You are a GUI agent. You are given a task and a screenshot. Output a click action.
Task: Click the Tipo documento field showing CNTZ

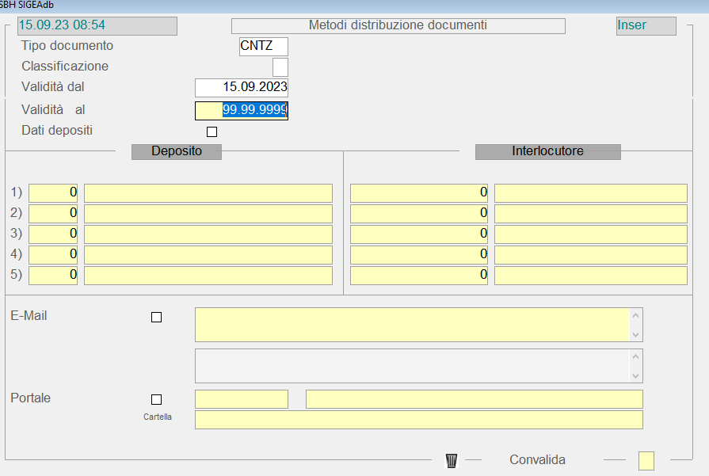click(264, 46)
